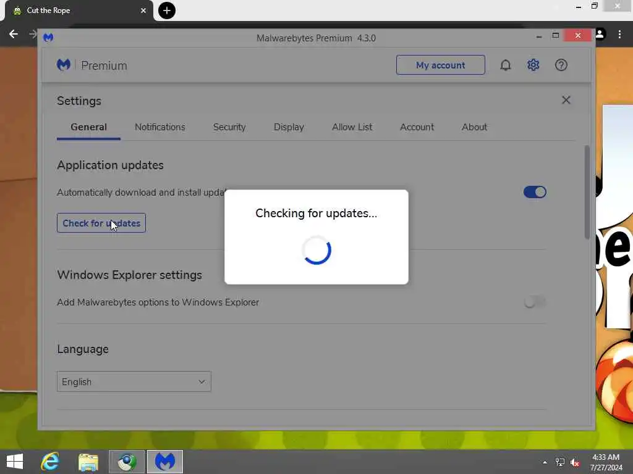Open the settings gear icon
The image size is (633, 474).
[x=533, y=65]
